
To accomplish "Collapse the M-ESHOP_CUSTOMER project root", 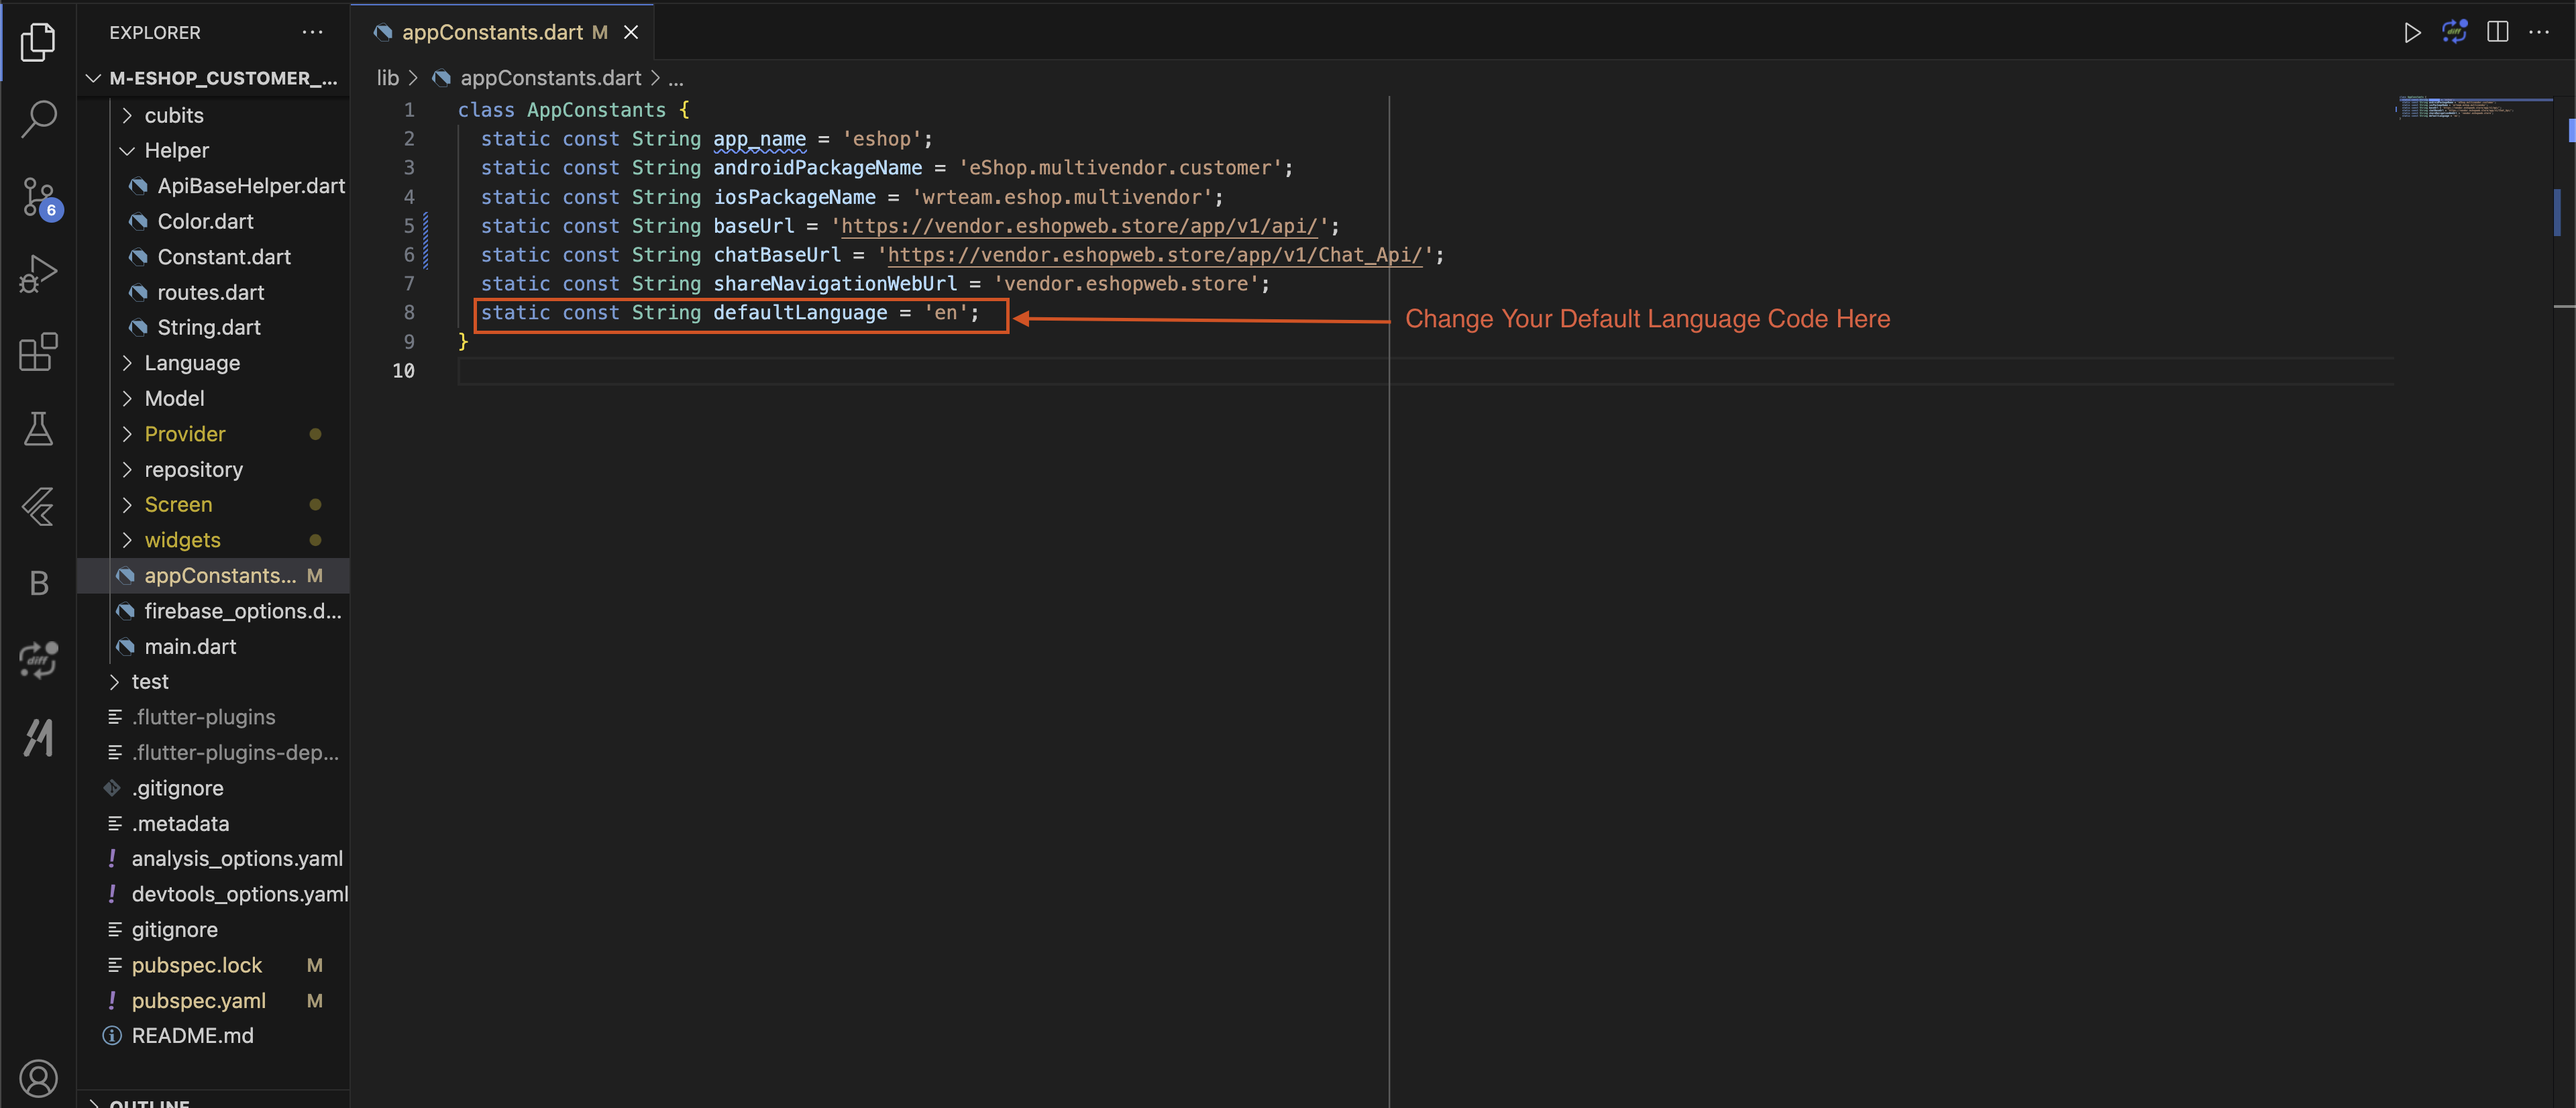I will click(x=222, y=78).
